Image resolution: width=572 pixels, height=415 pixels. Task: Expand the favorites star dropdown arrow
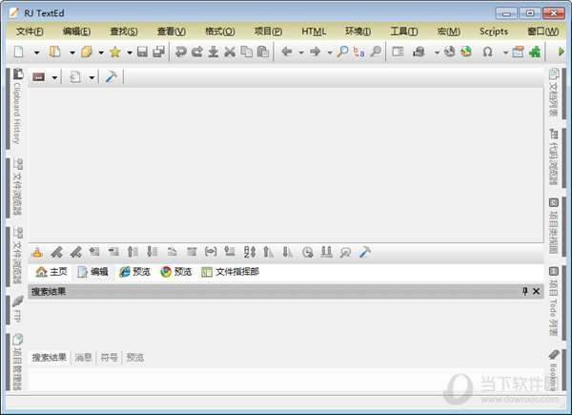[130, 52]
